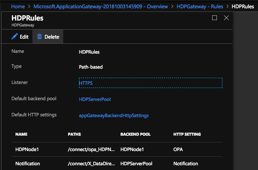Image resolution: width=258 pixels, height=170 pixels.
Task: Sort by the NAME column header
Action: coord(21,135)
